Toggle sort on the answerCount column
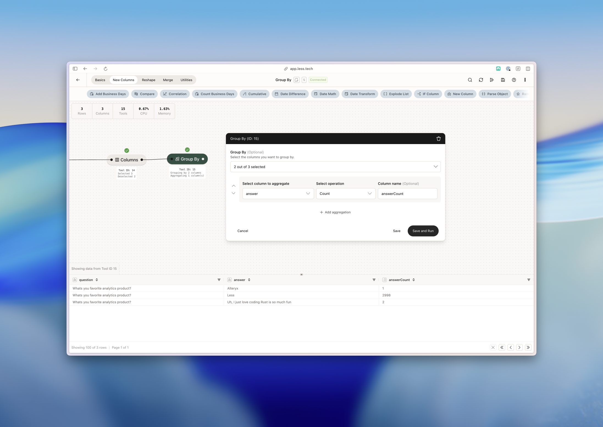The image size is (603, 427). (413, 280)
